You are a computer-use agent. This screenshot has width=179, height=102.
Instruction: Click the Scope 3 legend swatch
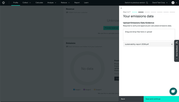95,90
